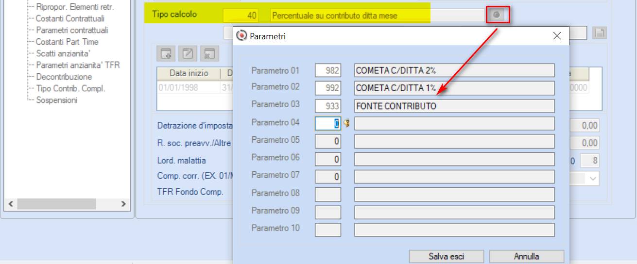
Task: Click R. soc. preavv. value field 0,00
Action: pos(584,143)
